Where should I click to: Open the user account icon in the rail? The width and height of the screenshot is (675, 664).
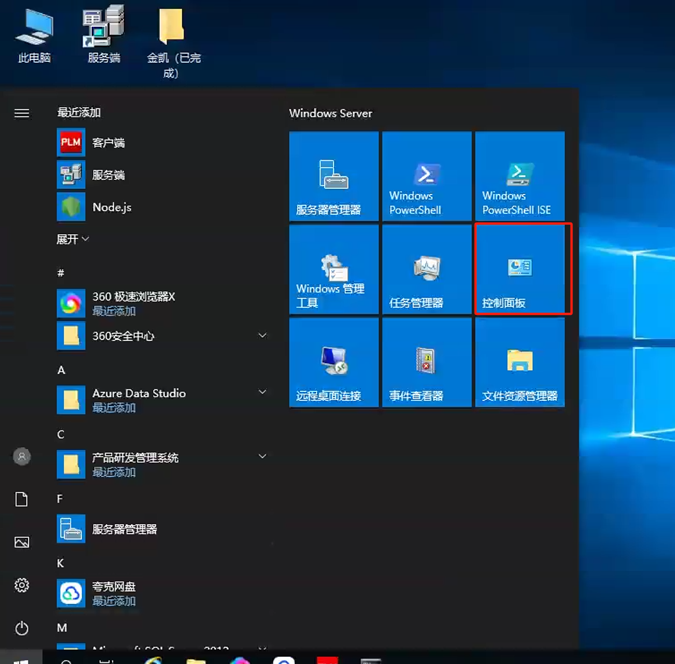point(22,457)
